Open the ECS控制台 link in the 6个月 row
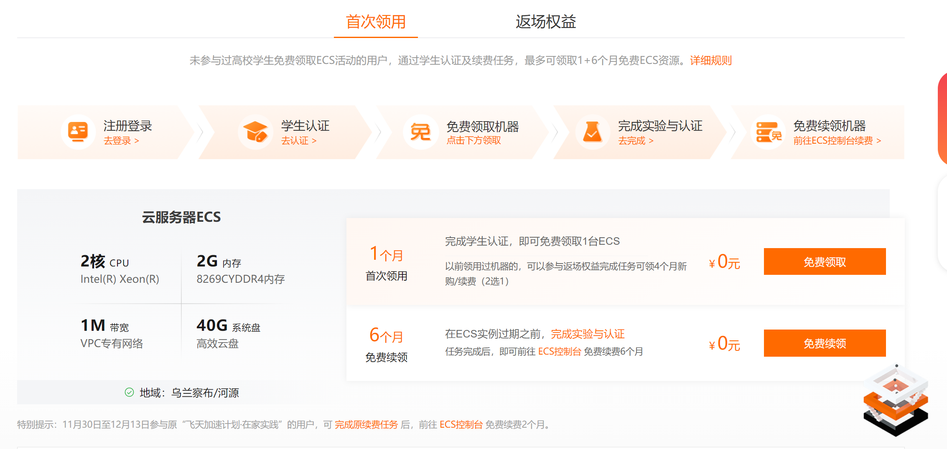This screenshot has height=449, width=947. click(x=560, y=352)
